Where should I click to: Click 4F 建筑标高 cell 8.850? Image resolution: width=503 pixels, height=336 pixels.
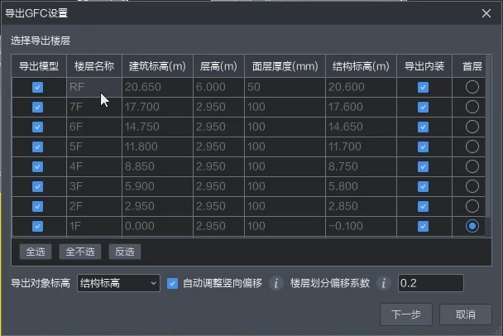coord(157,166)
